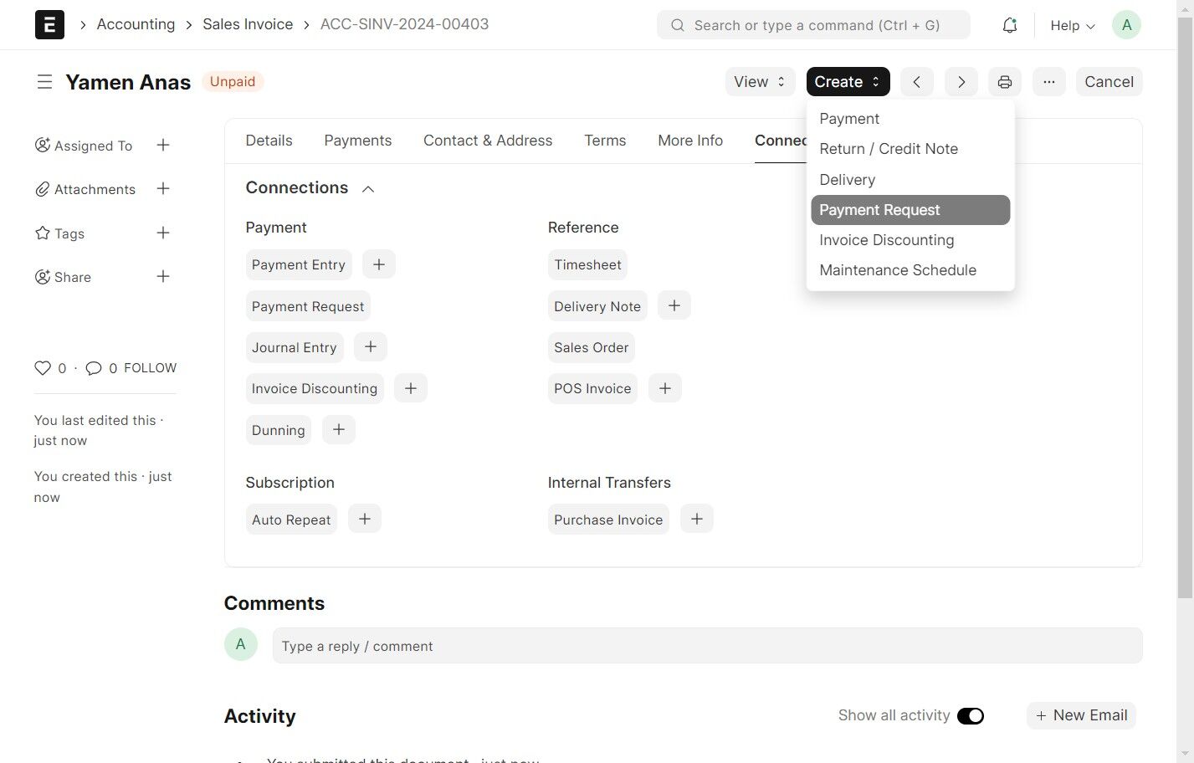Image resolution: width=1194 pixels, height=763 pixels.
Task: Open the Delivery Note connection
Action: pyautogui.click(x=597, y=306)
